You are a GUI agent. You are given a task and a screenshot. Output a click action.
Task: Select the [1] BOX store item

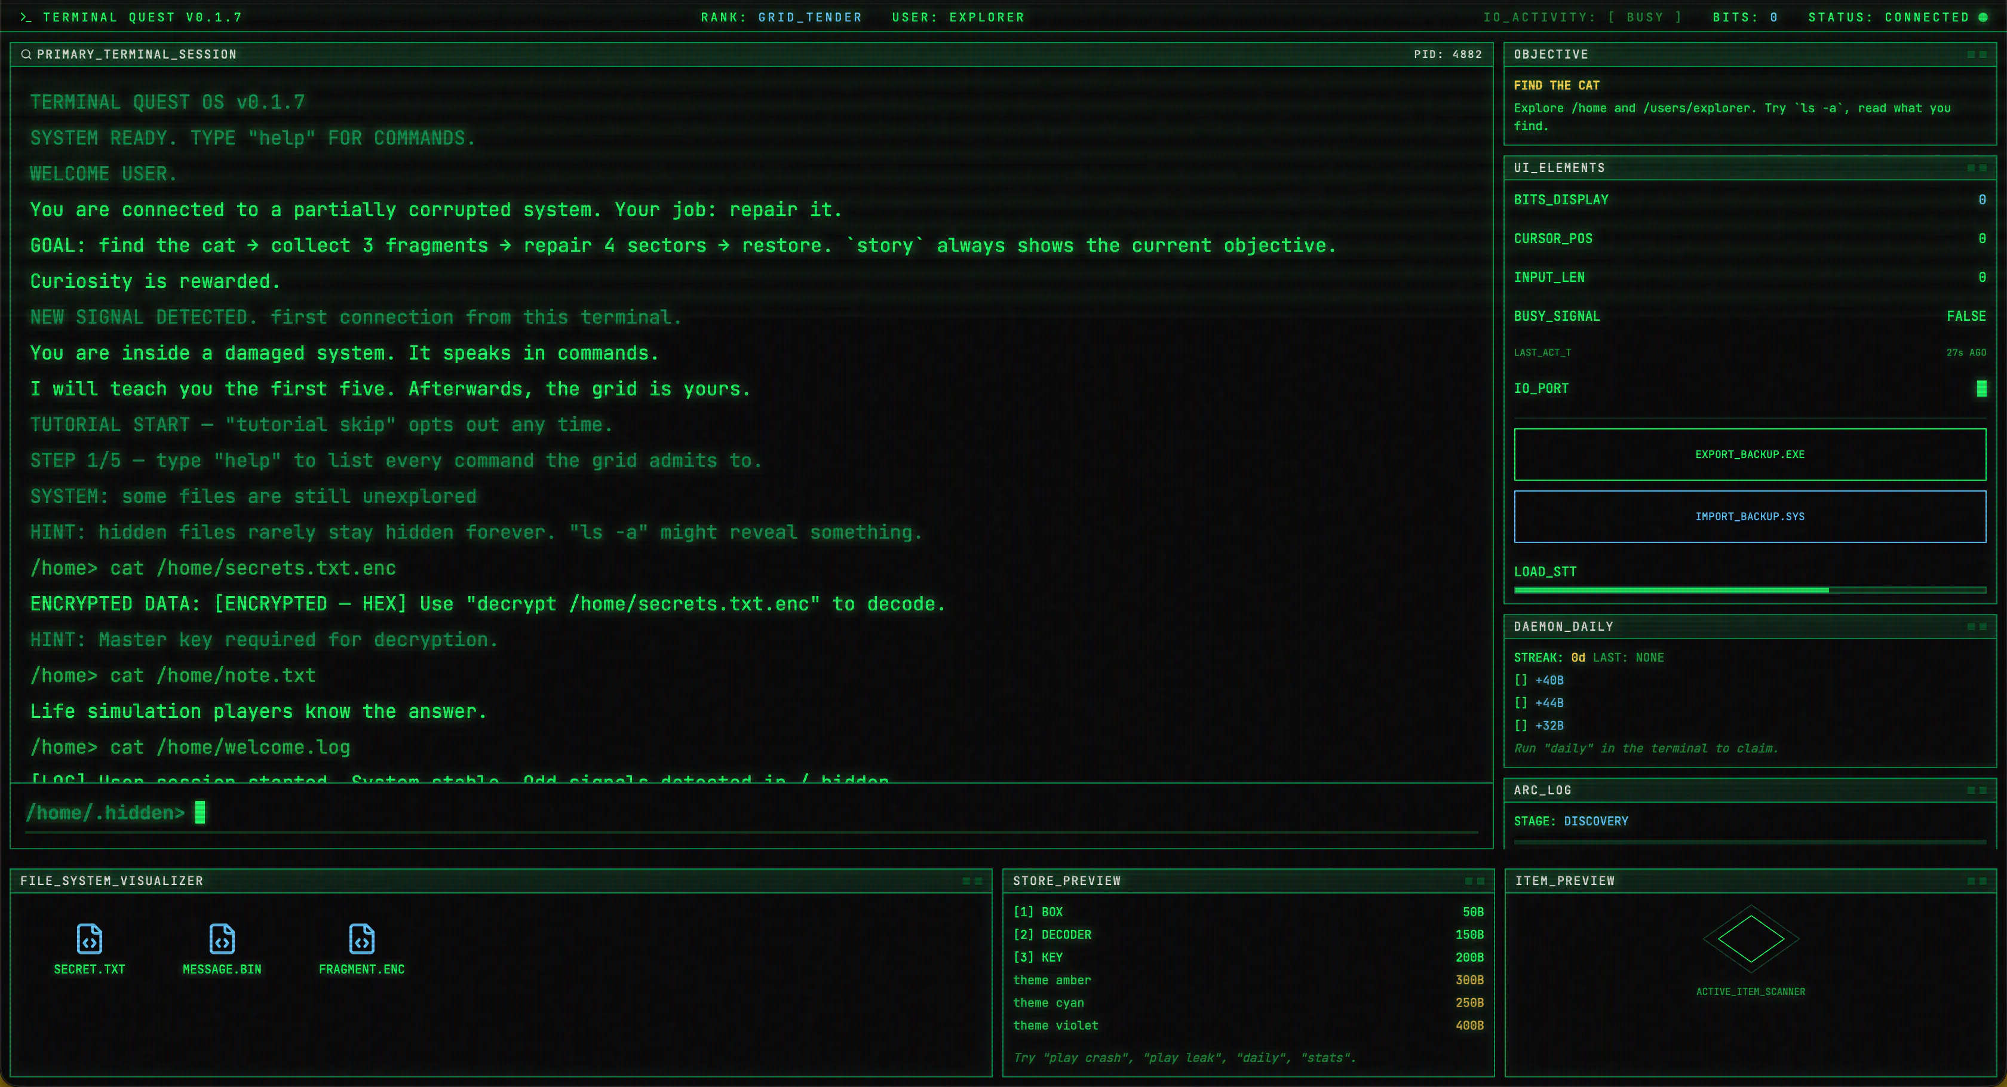pyautogui.click(x=1248, y=911)
